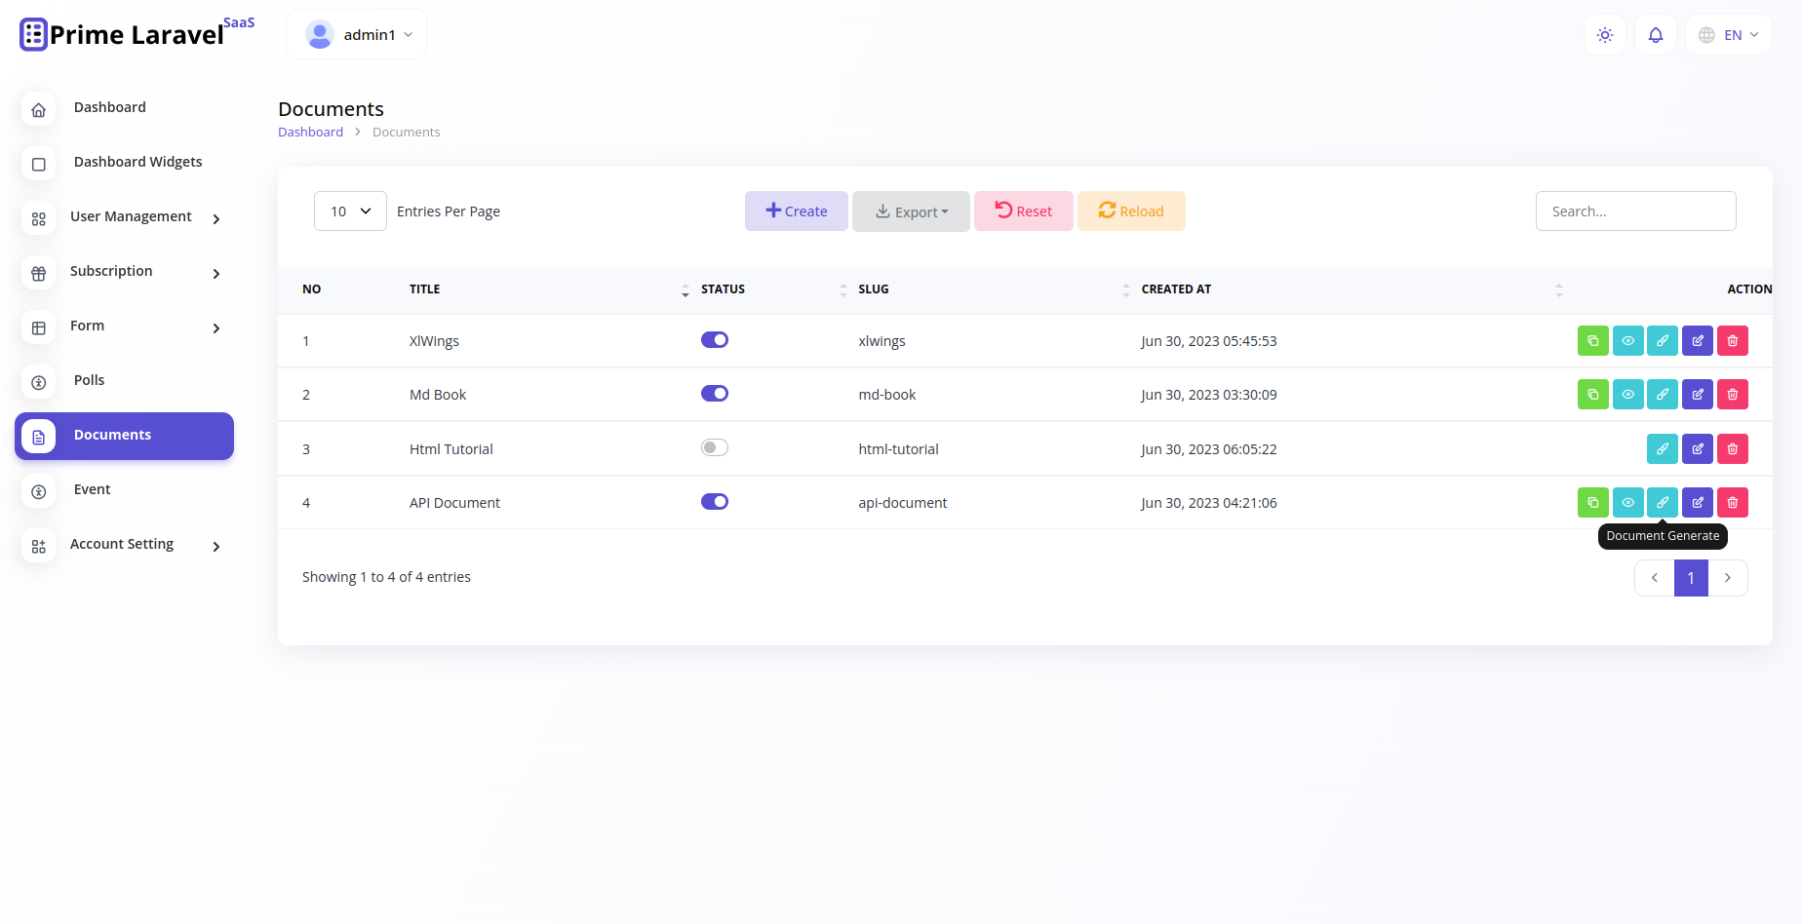
Task: Click the copy icon for XlWings document
Action: [x=1592, y=340]
